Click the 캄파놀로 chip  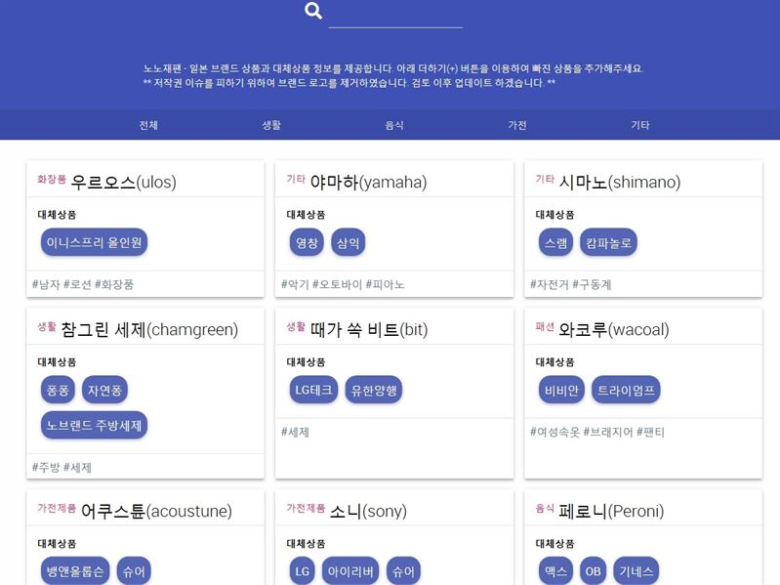608,242
